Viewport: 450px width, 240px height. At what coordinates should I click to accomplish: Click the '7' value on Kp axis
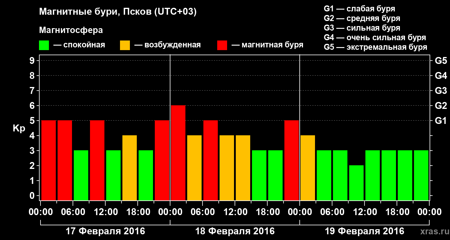pyautogui.click(x=32, y=91)
